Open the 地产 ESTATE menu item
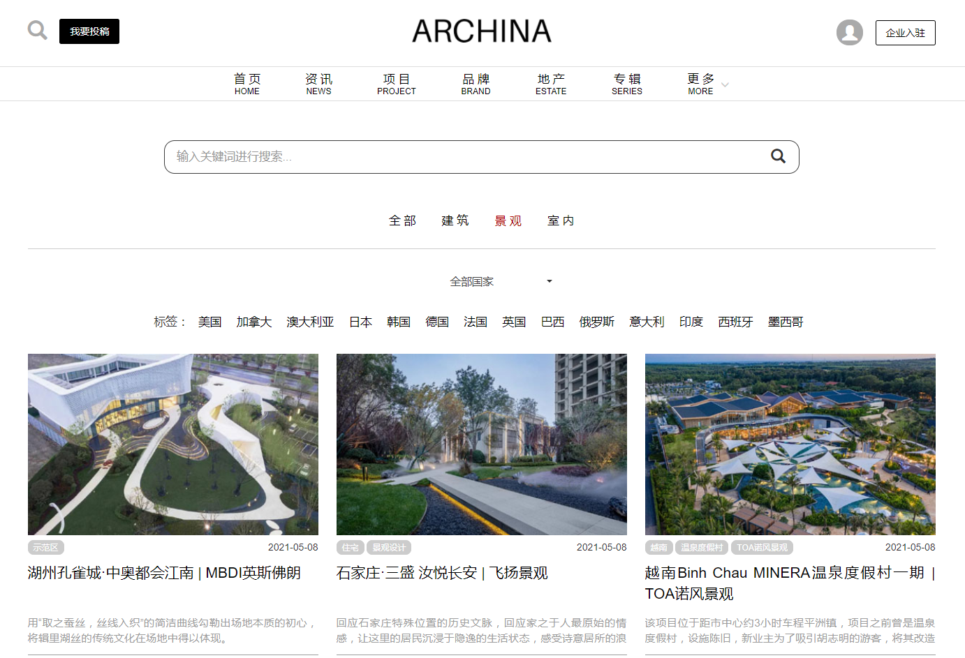The image size is (965, 658). (x=551, y=84)
